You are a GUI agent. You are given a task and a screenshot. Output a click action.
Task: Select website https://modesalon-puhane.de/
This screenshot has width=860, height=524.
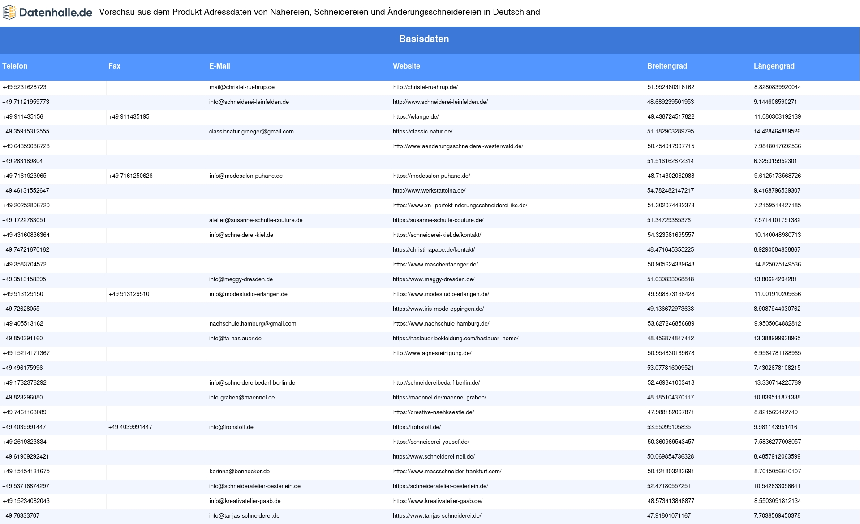(x=432, y=176)
